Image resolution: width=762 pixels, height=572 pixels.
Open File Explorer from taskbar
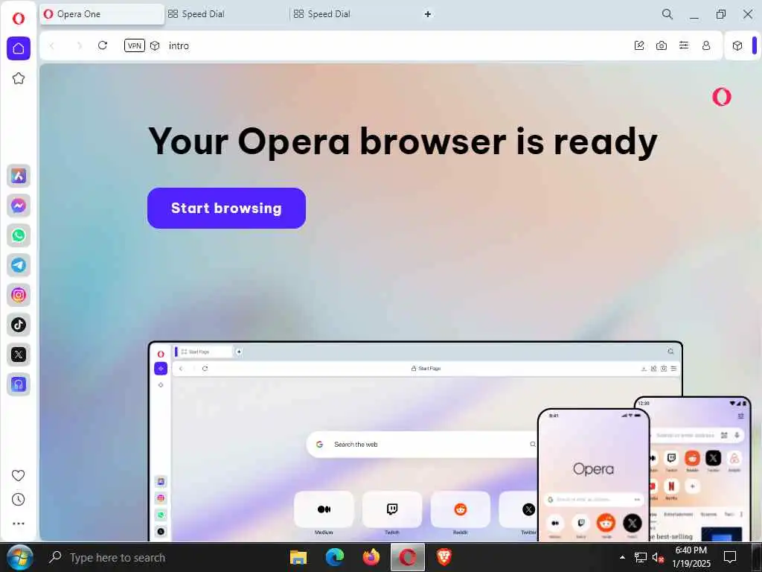pos(298,557)
